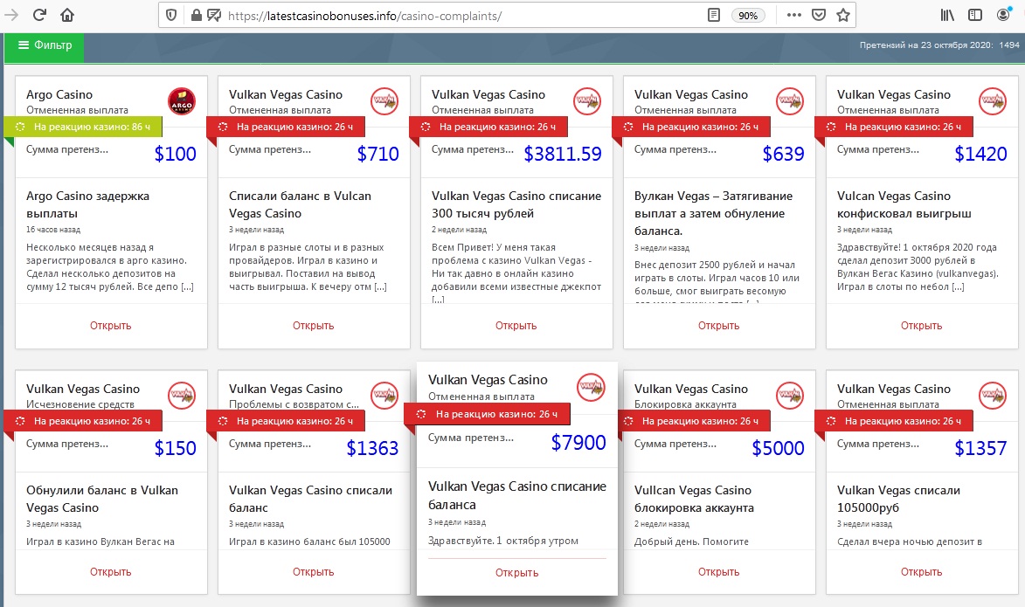The image size is (1025, 607).
Task: Click the padlock site security icon
Action: coord(195,15)
